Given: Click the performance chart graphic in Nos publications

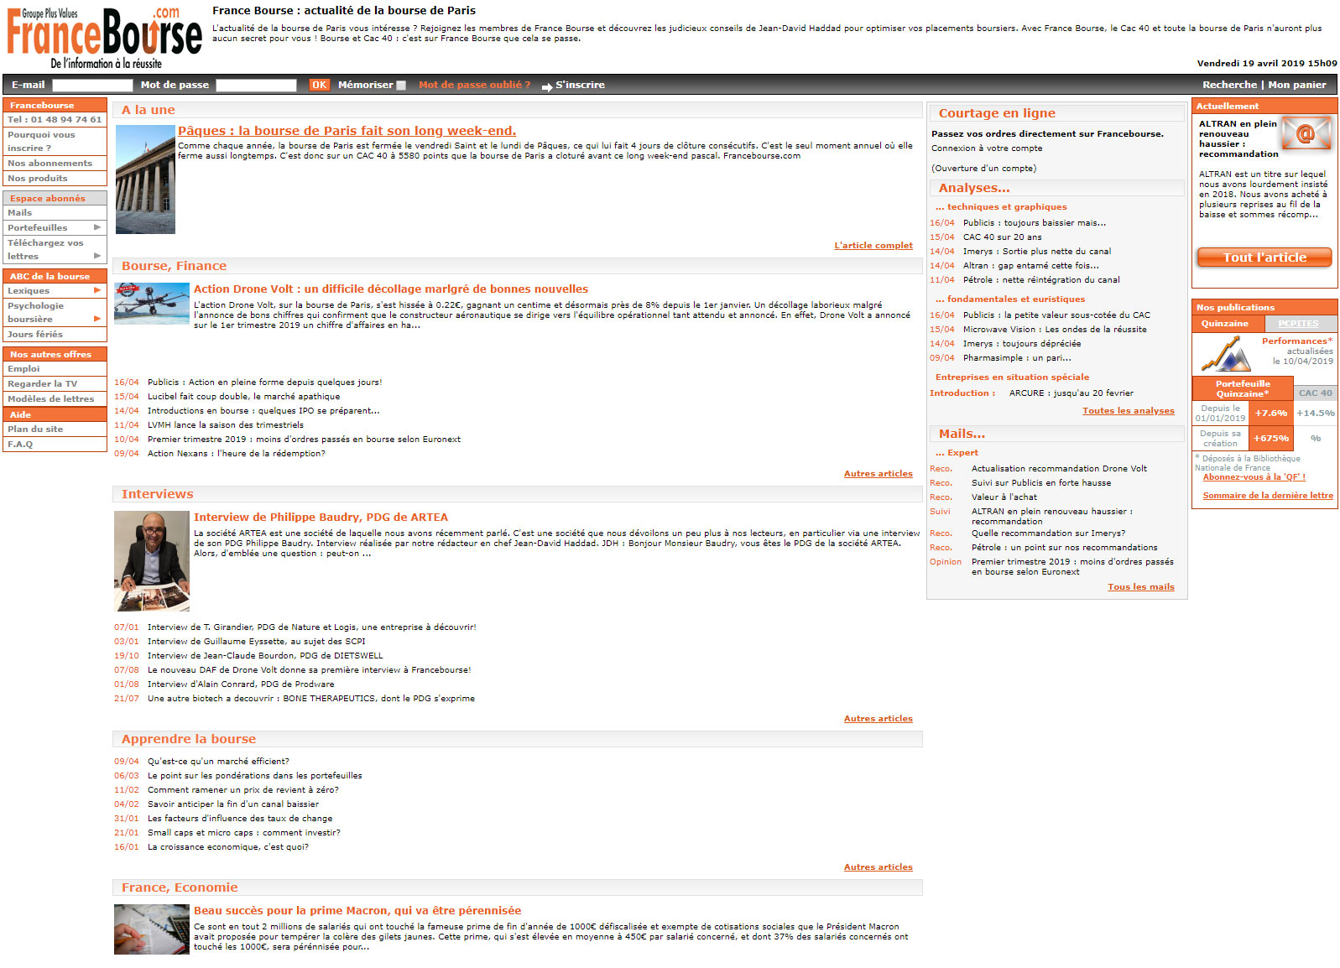Looking at the screenshot, I should tap(1226, 355).
